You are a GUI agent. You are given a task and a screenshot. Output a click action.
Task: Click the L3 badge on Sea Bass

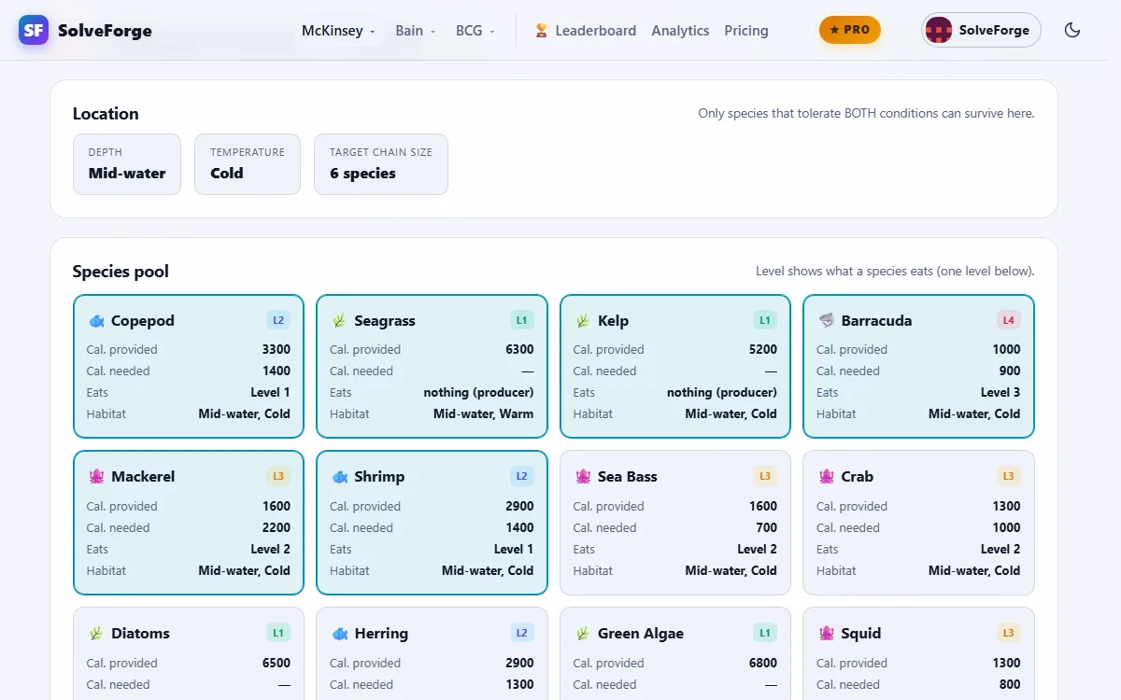[x=765, y=476]
